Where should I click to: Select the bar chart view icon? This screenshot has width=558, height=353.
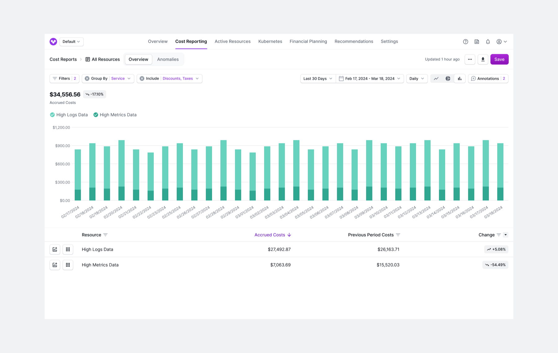coord(459,79)
